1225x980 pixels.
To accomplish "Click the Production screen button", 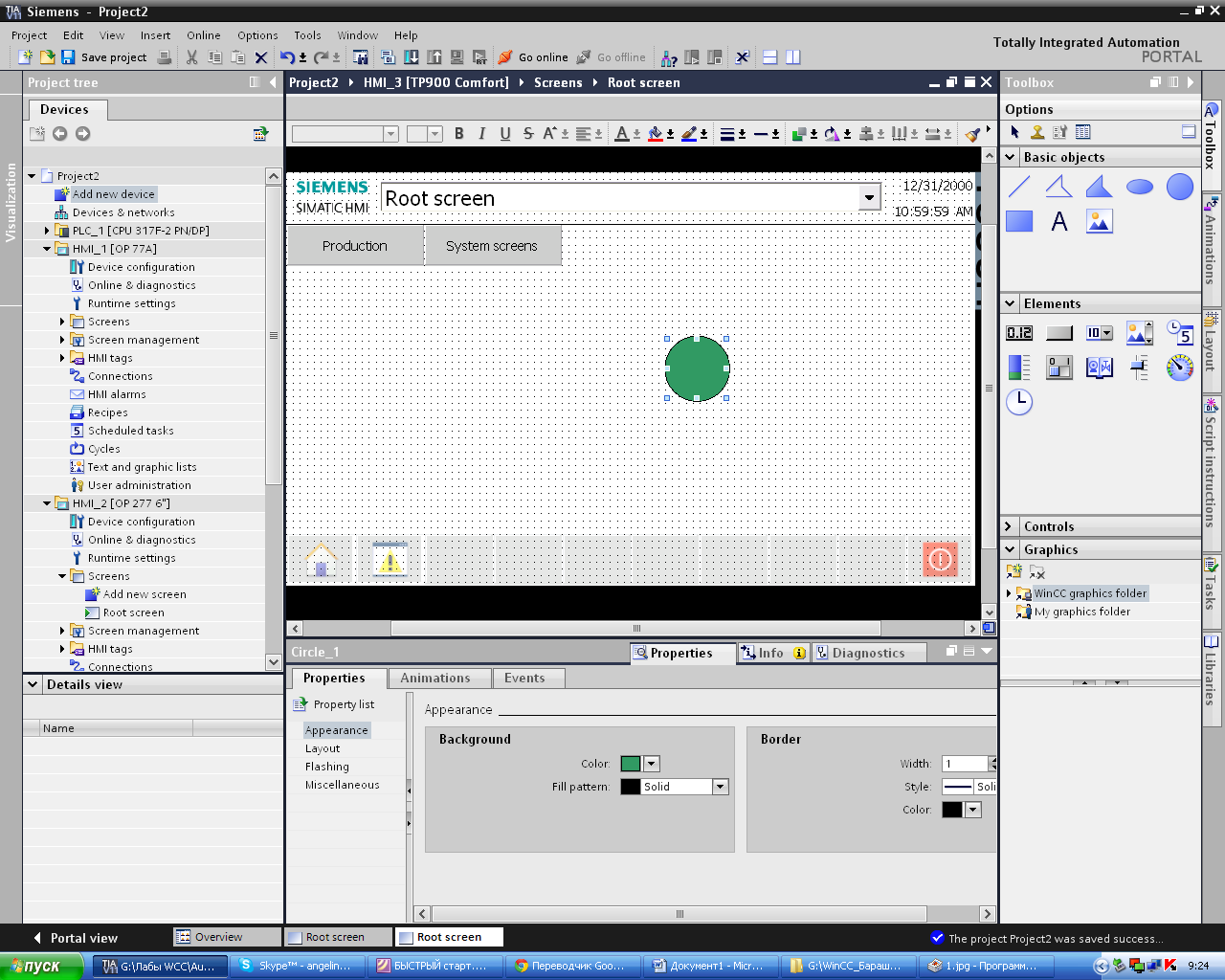I will coord(355,246).
